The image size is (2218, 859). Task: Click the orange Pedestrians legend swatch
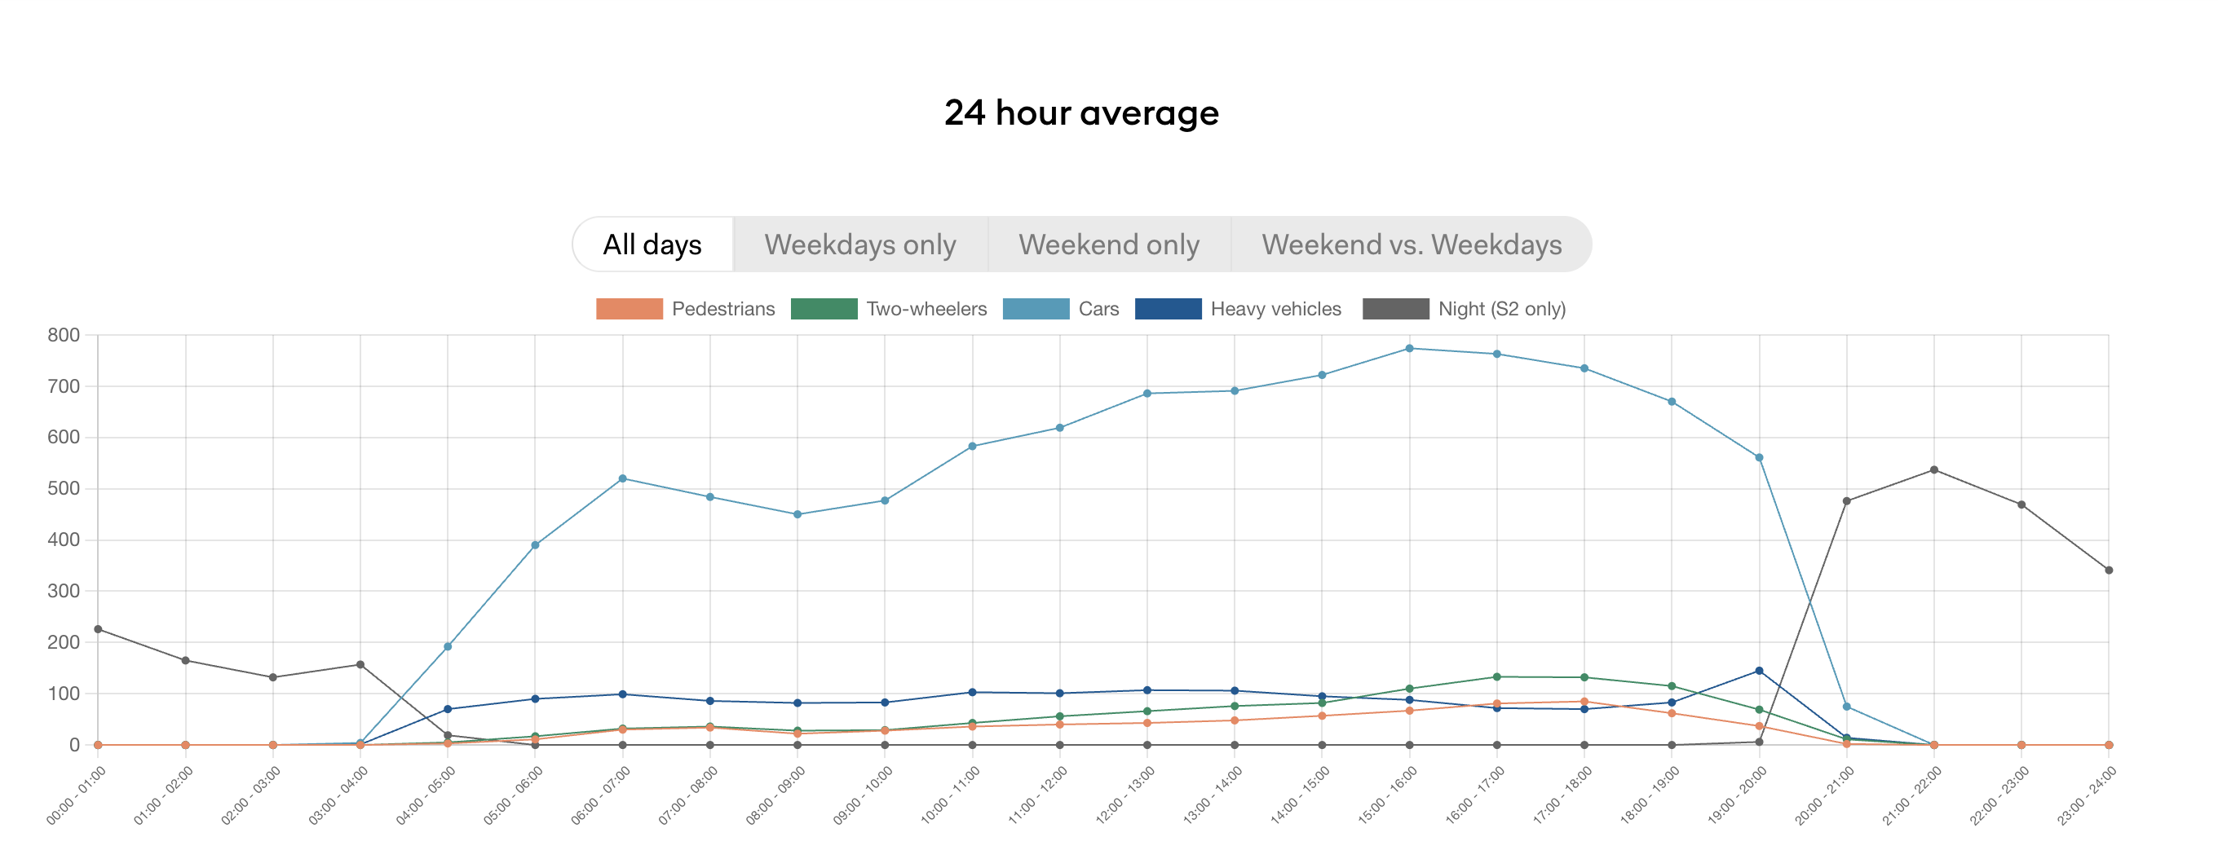click(629, 309)
